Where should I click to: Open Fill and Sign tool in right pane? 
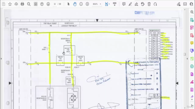(192, 82)
